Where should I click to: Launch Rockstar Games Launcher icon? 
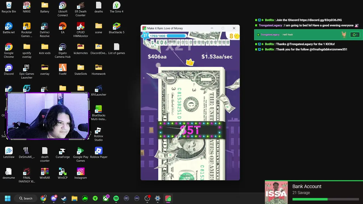coord(27,30)
